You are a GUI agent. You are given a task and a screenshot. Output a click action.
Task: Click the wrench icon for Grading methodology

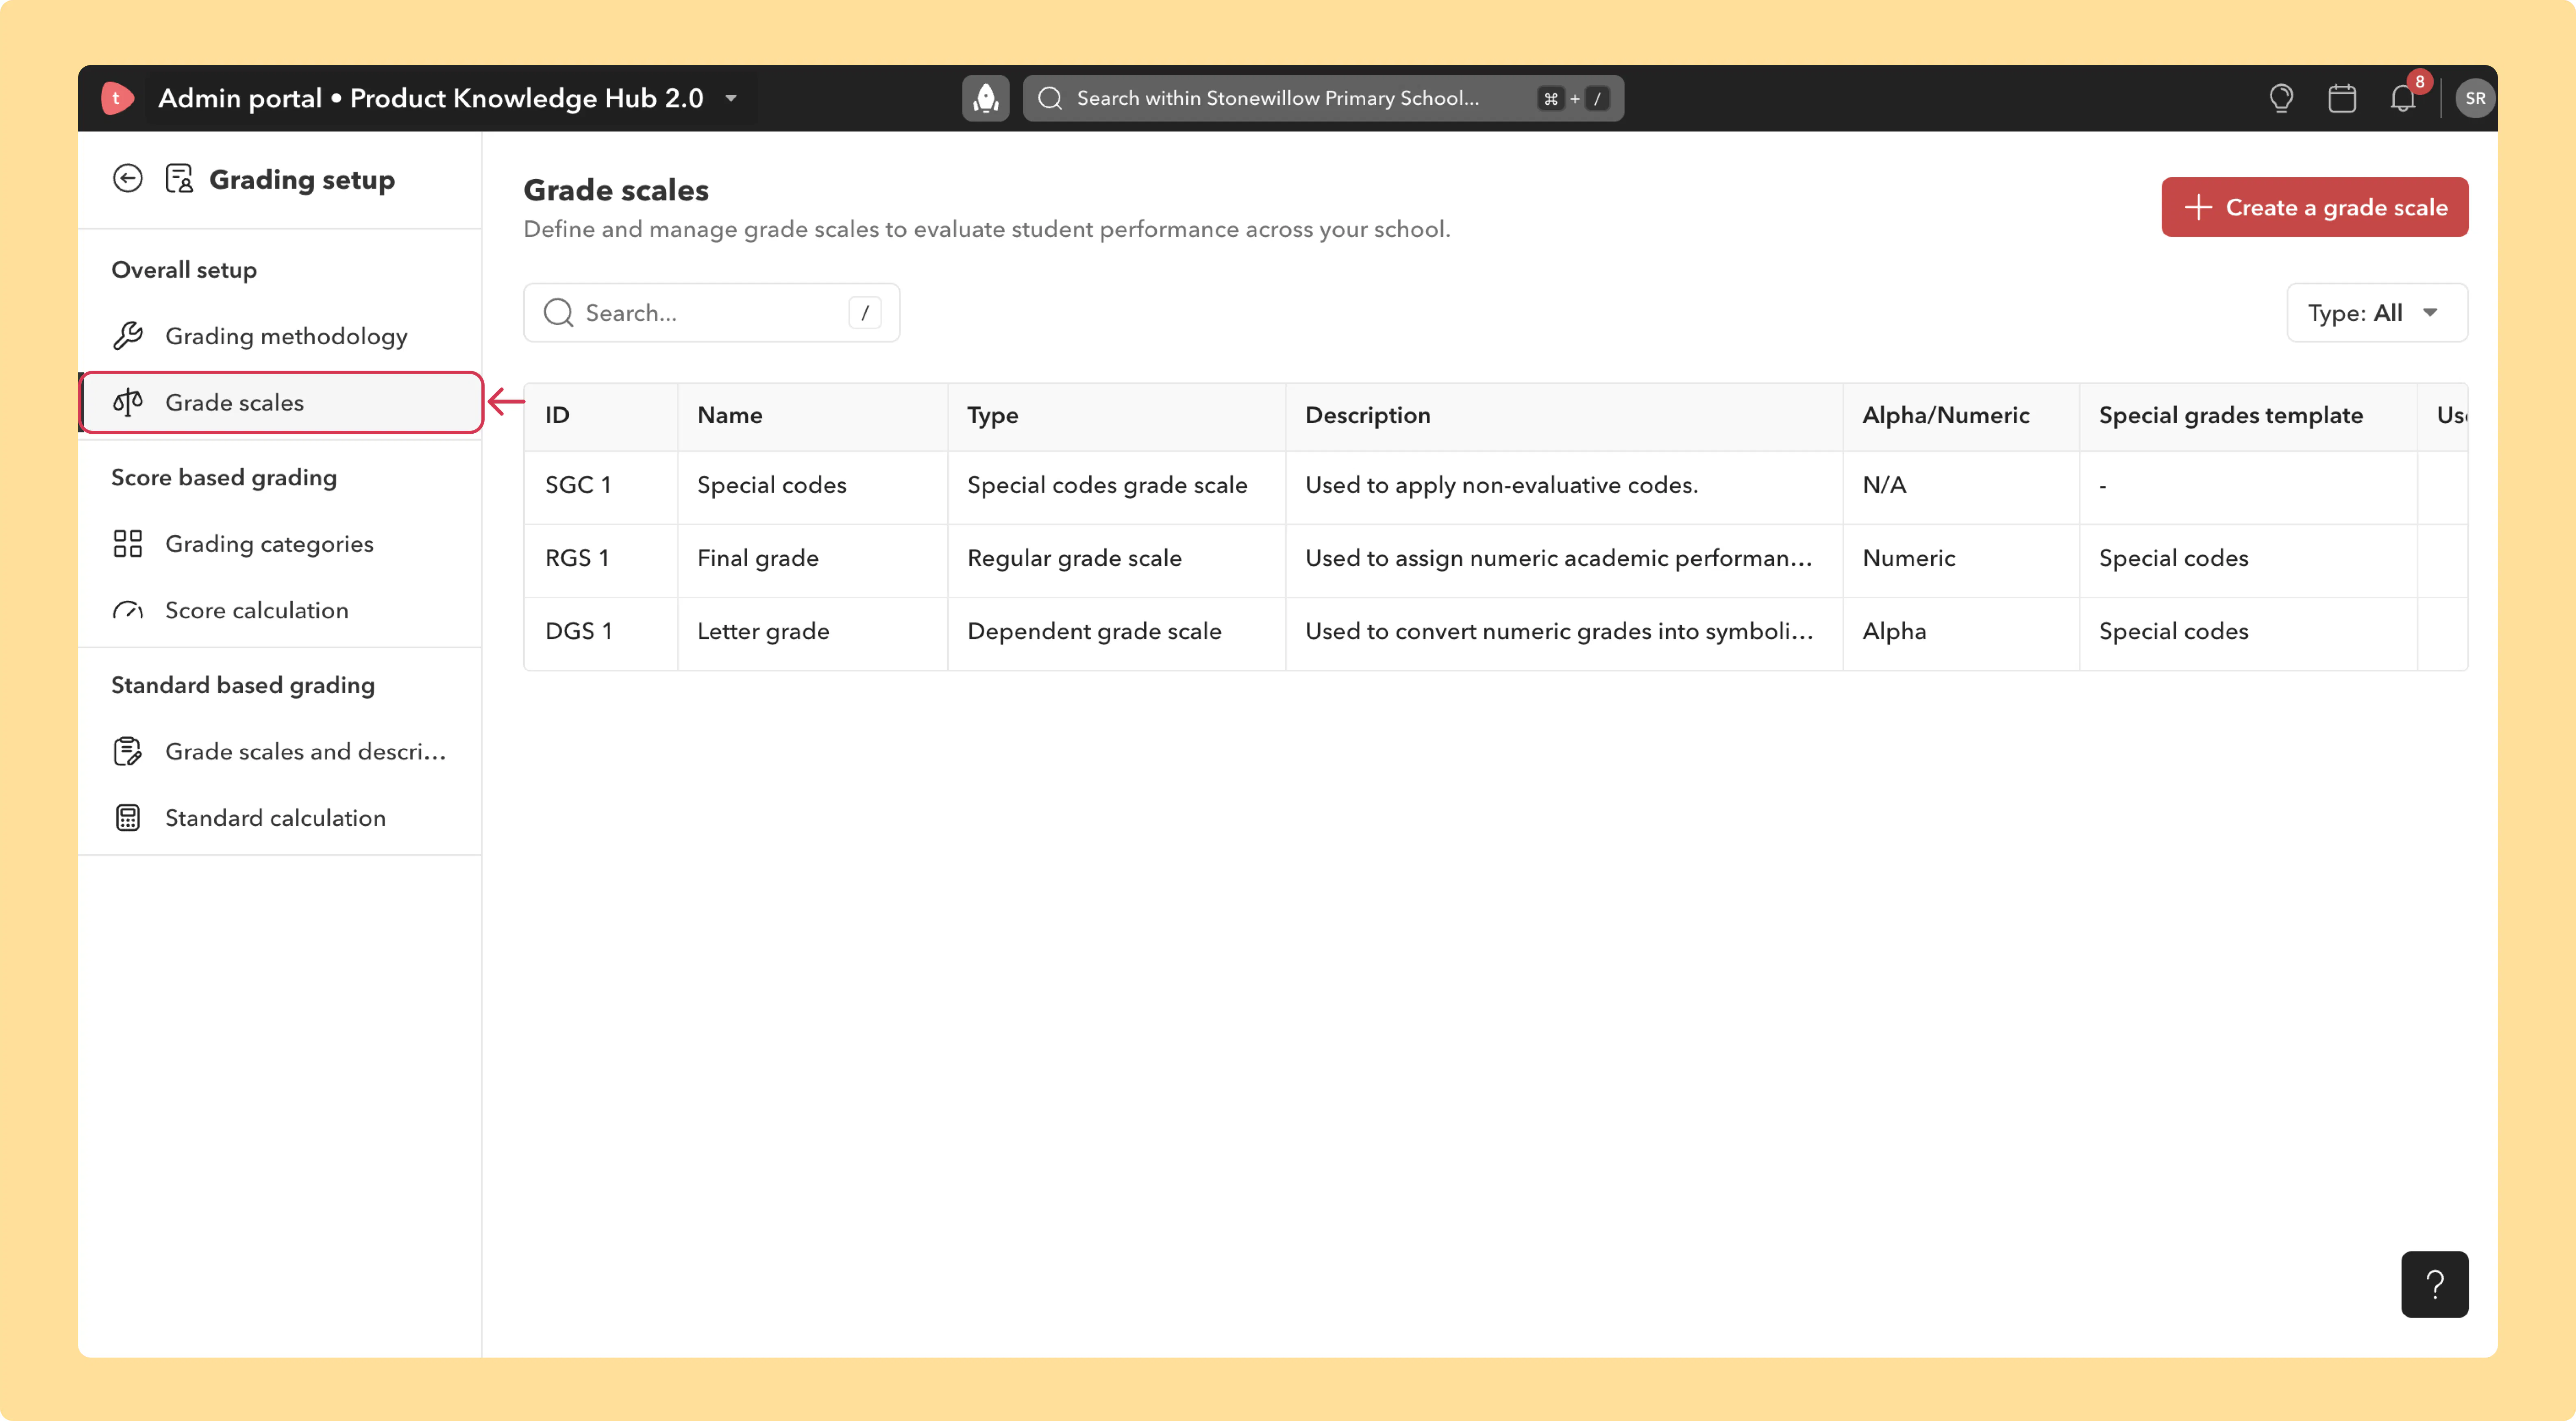pyautogui.click(x=128, y=336)
